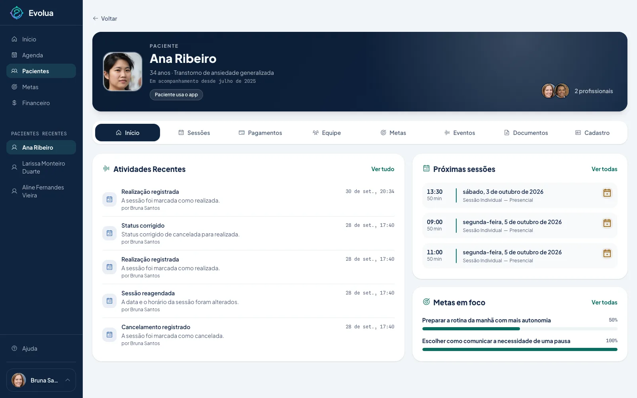
Task: Open the 11:00 segunda-feira session
Action: pos(520,256)
